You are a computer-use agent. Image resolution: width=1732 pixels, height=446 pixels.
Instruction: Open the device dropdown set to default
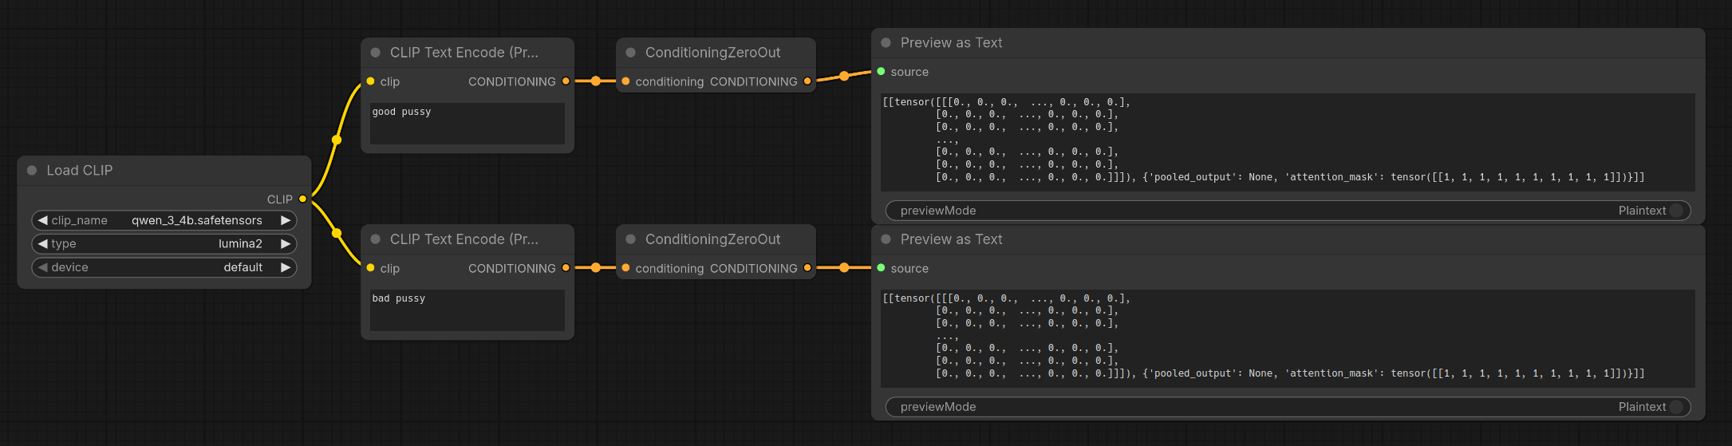[164, 267]
